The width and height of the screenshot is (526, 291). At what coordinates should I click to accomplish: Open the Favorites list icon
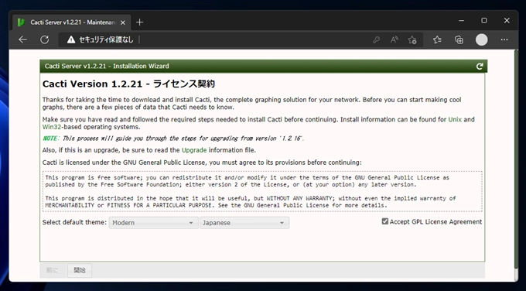[437, 40]
